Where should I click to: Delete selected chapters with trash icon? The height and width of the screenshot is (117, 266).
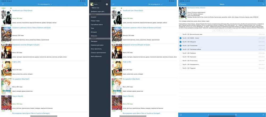[236, 115]
